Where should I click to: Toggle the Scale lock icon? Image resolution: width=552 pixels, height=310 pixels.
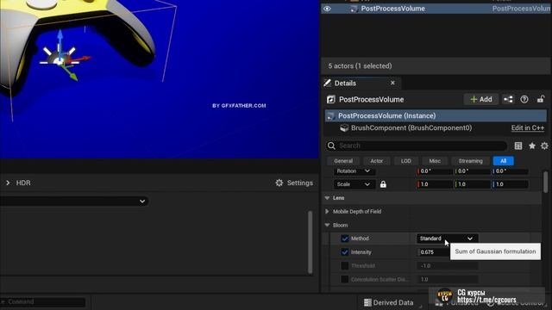coord(383,184)
